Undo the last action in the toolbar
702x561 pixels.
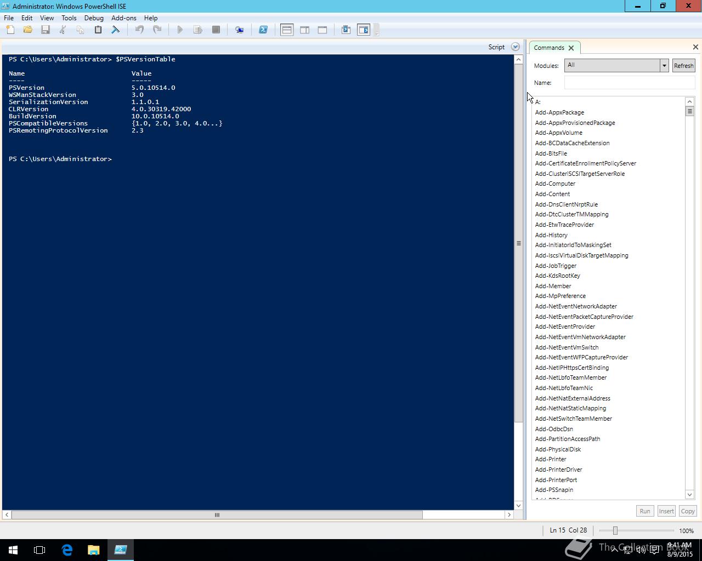pos(139,30)
